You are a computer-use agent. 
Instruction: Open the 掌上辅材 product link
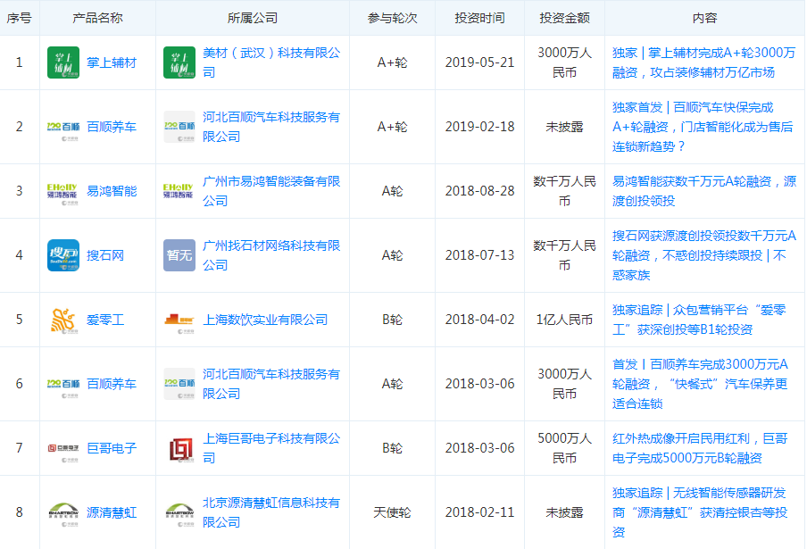(112, 62)
